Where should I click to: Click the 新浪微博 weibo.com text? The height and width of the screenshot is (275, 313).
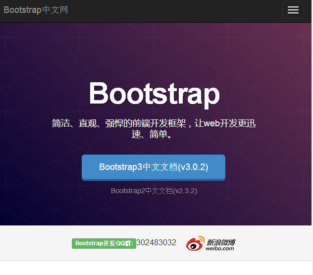[x=220, y=245]
